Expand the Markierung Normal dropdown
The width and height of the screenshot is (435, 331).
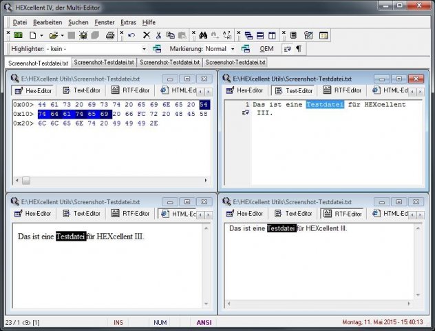[233, 49]
